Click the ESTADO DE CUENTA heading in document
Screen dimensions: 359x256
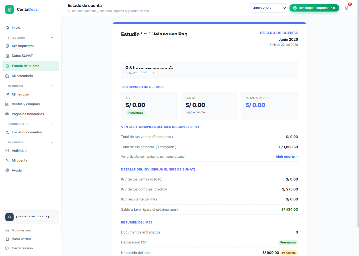coord(279,33)
